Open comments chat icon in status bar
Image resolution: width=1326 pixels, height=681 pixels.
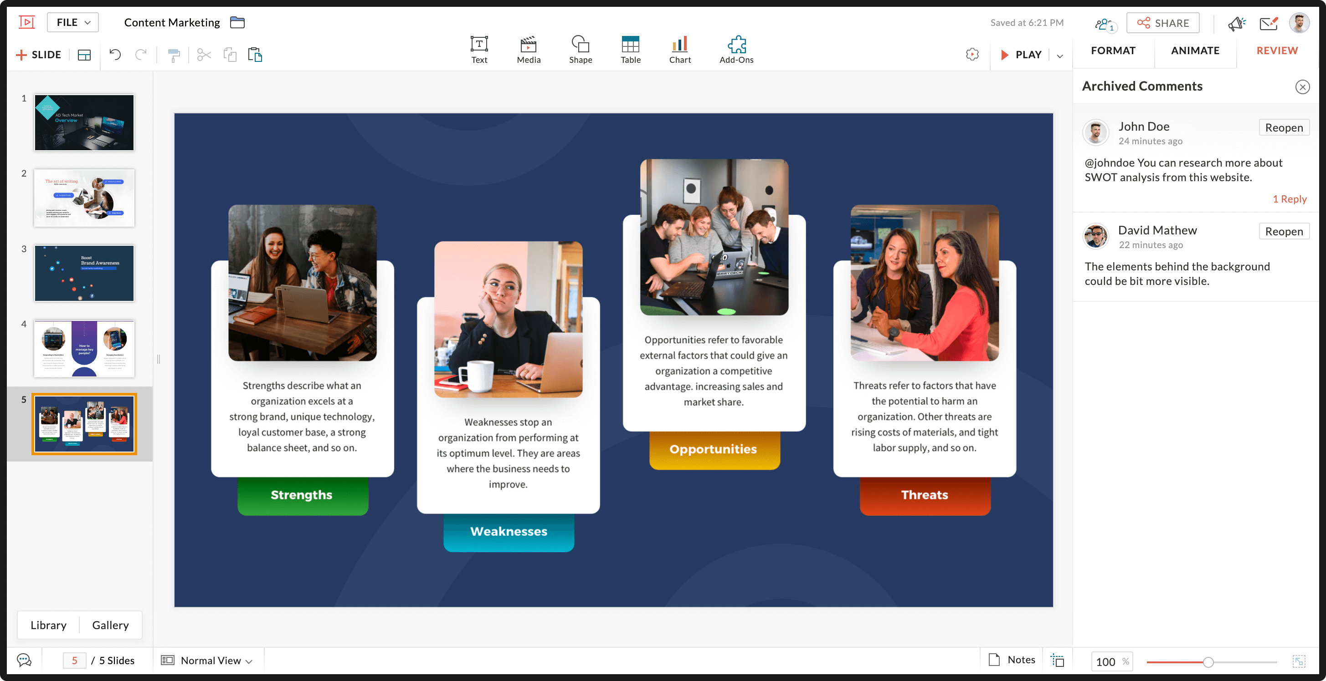[x=24, y=660]
